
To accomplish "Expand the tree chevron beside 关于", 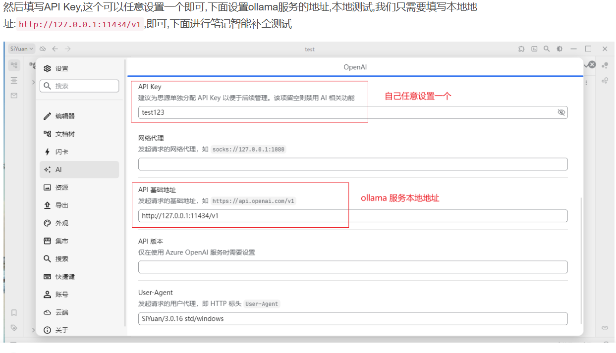I will 34,330.
